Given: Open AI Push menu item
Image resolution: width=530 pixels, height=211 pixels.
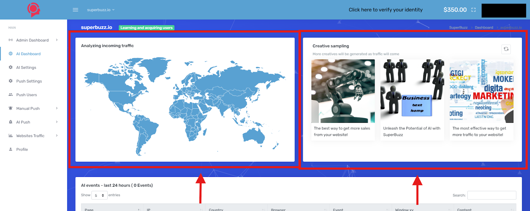Looking at the screenshot, I should [x=23, y=122].
